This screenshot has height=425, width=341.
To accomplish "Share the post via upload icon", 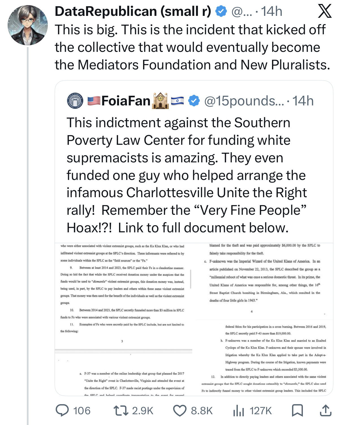I will click(x=325, y=411).
